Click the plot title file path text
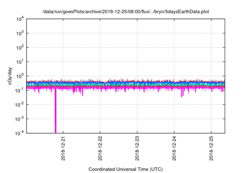The width and height of the screenshot is (248, 173). pos(126,12)
